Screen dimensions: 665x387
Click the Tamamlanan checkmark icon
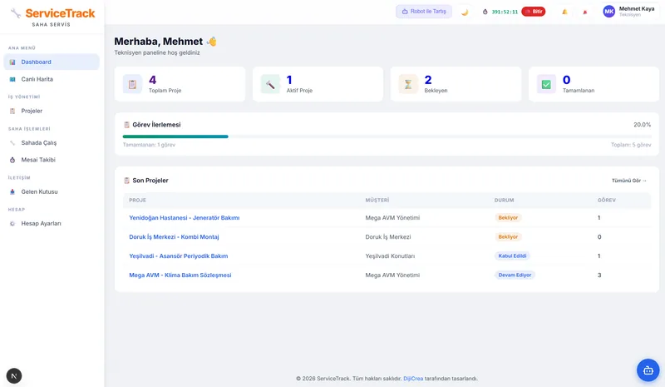coord(546,84)
